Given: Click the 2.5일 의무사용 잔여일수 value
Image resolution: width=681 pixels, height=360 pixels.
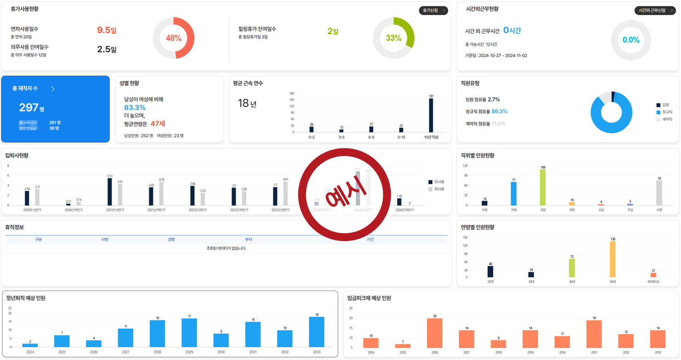Looking at the screenshot, I should point(107,49).
